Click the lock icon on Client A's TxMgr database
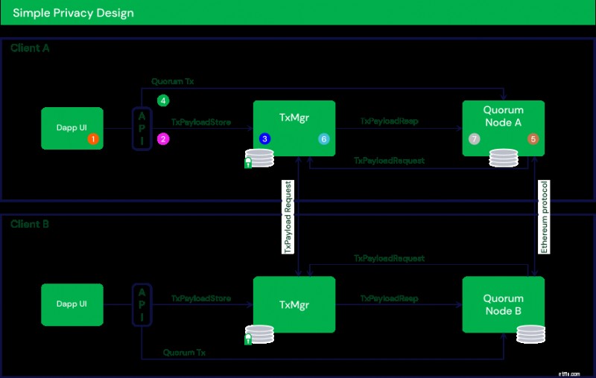596x378 pixels. pyautogui.click(x=248, y=163)
